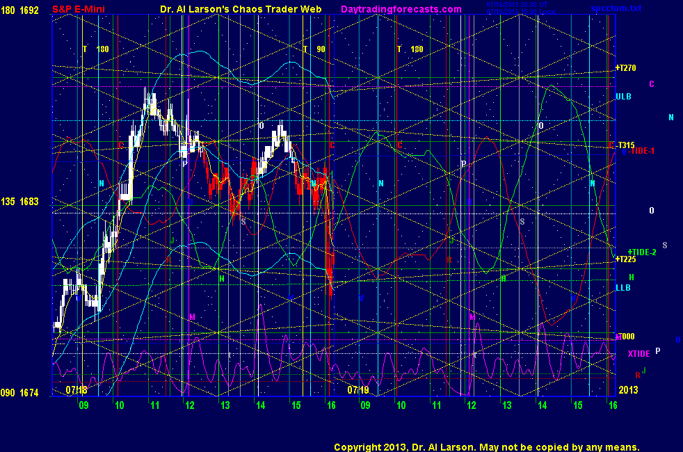This screenshot has height=452, width=683.
Task: Select the -T315 line label
Action: 627,145
